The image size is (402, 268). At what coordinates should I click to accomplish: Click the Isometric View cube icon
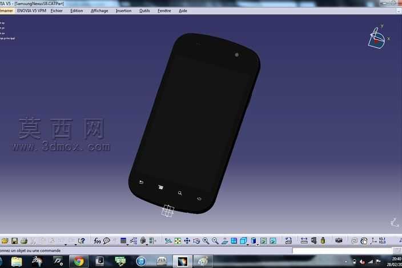tap(243, 241)
